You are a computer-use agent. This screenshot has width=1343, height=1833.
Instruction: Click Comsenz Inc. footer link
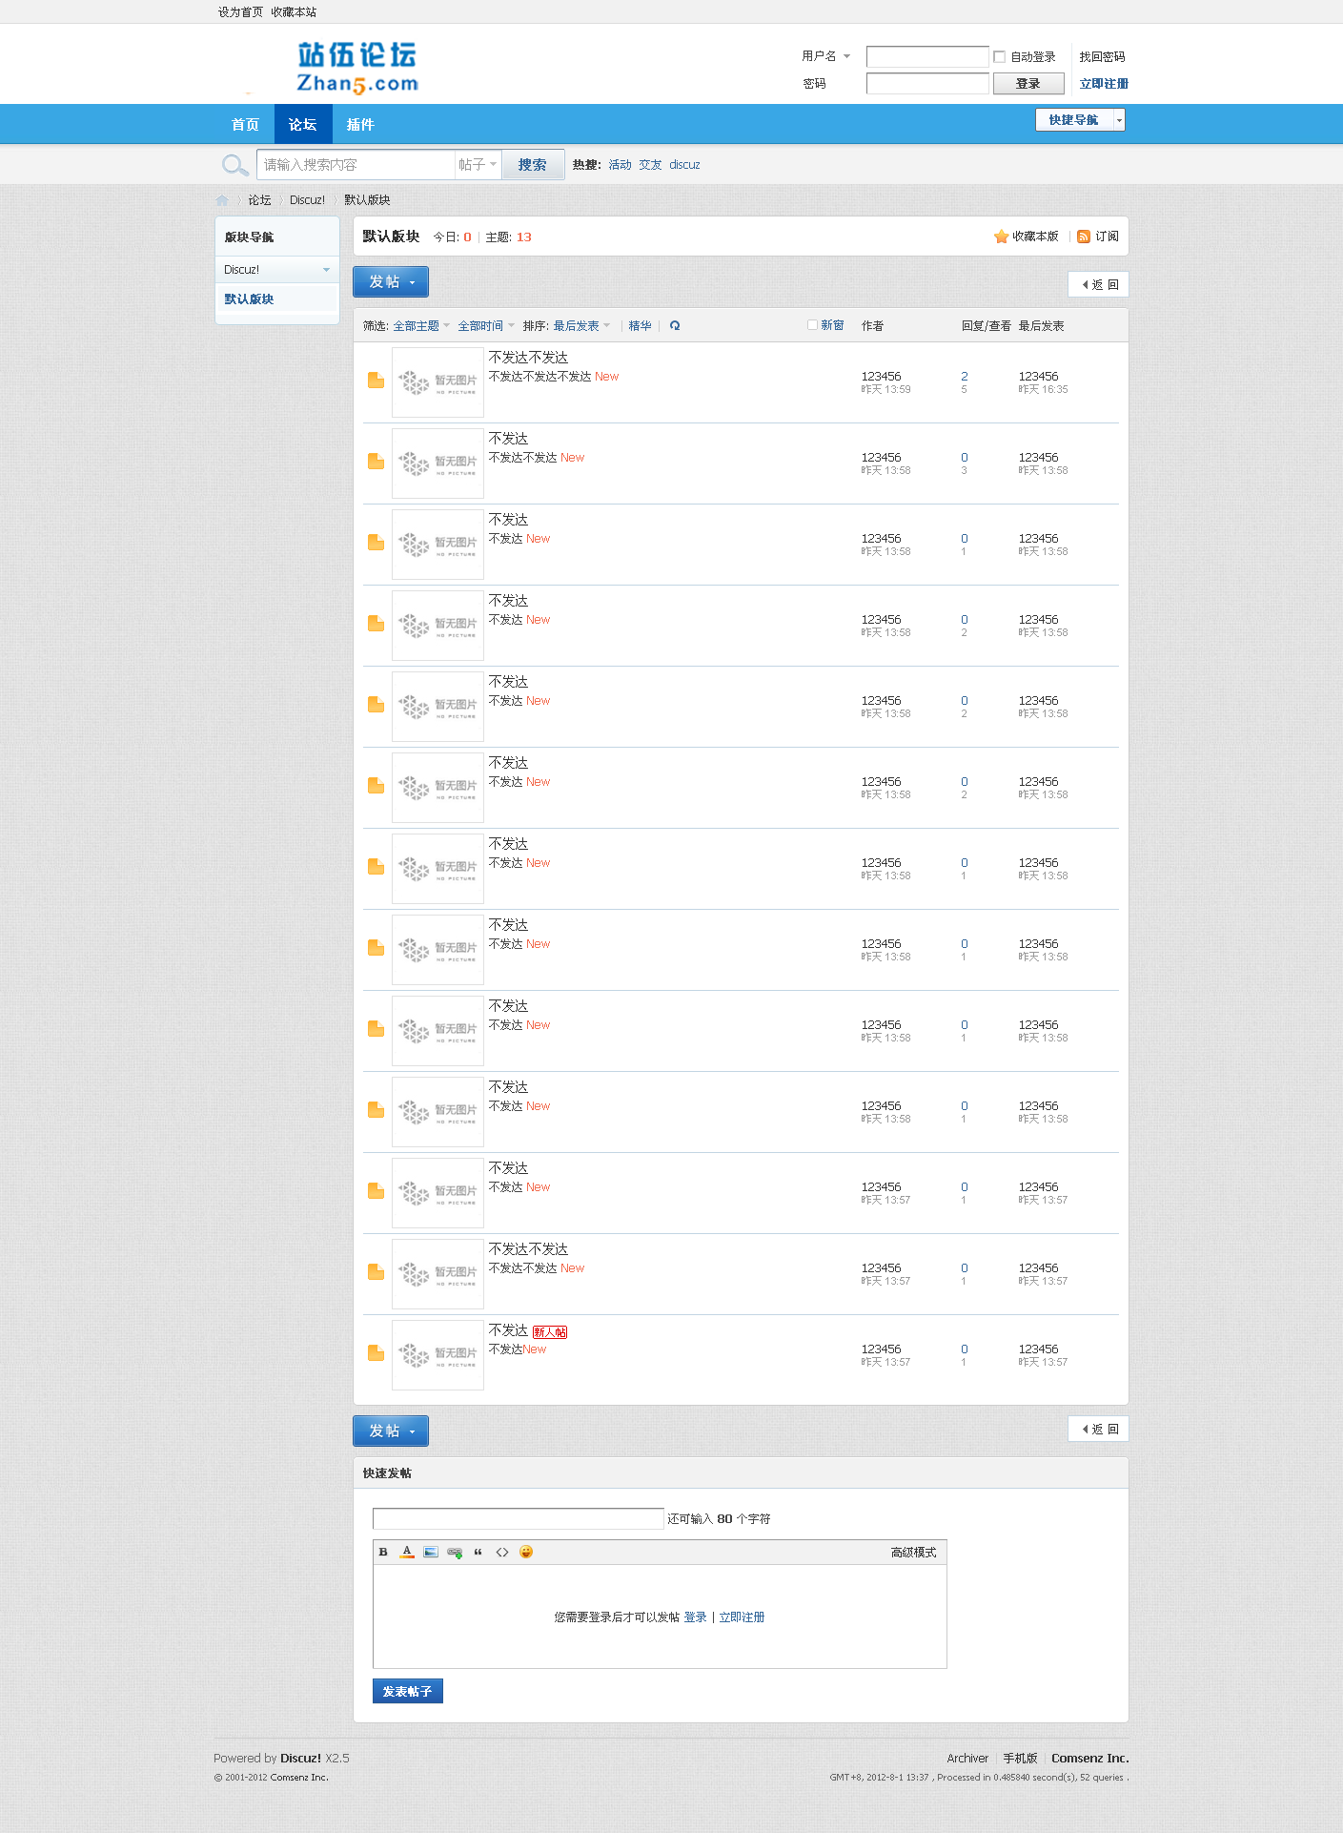click(1090, 1759)
